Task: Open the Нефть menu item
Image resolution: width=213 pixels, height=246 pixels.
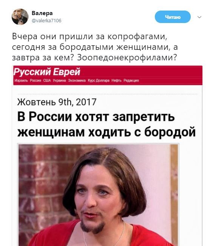Action: click(116, 80)
